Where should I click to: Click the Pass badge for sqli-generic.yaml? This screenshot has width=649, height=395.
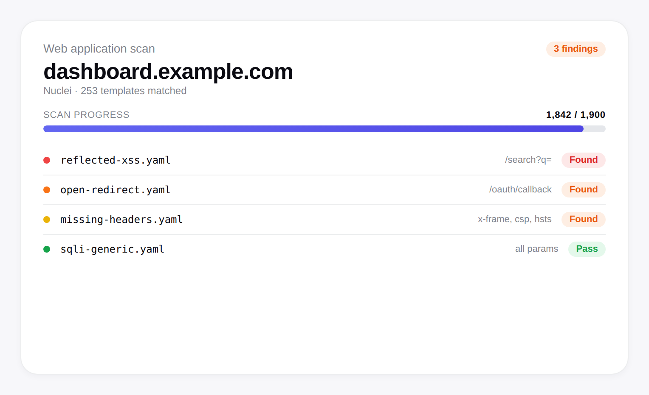587,249
